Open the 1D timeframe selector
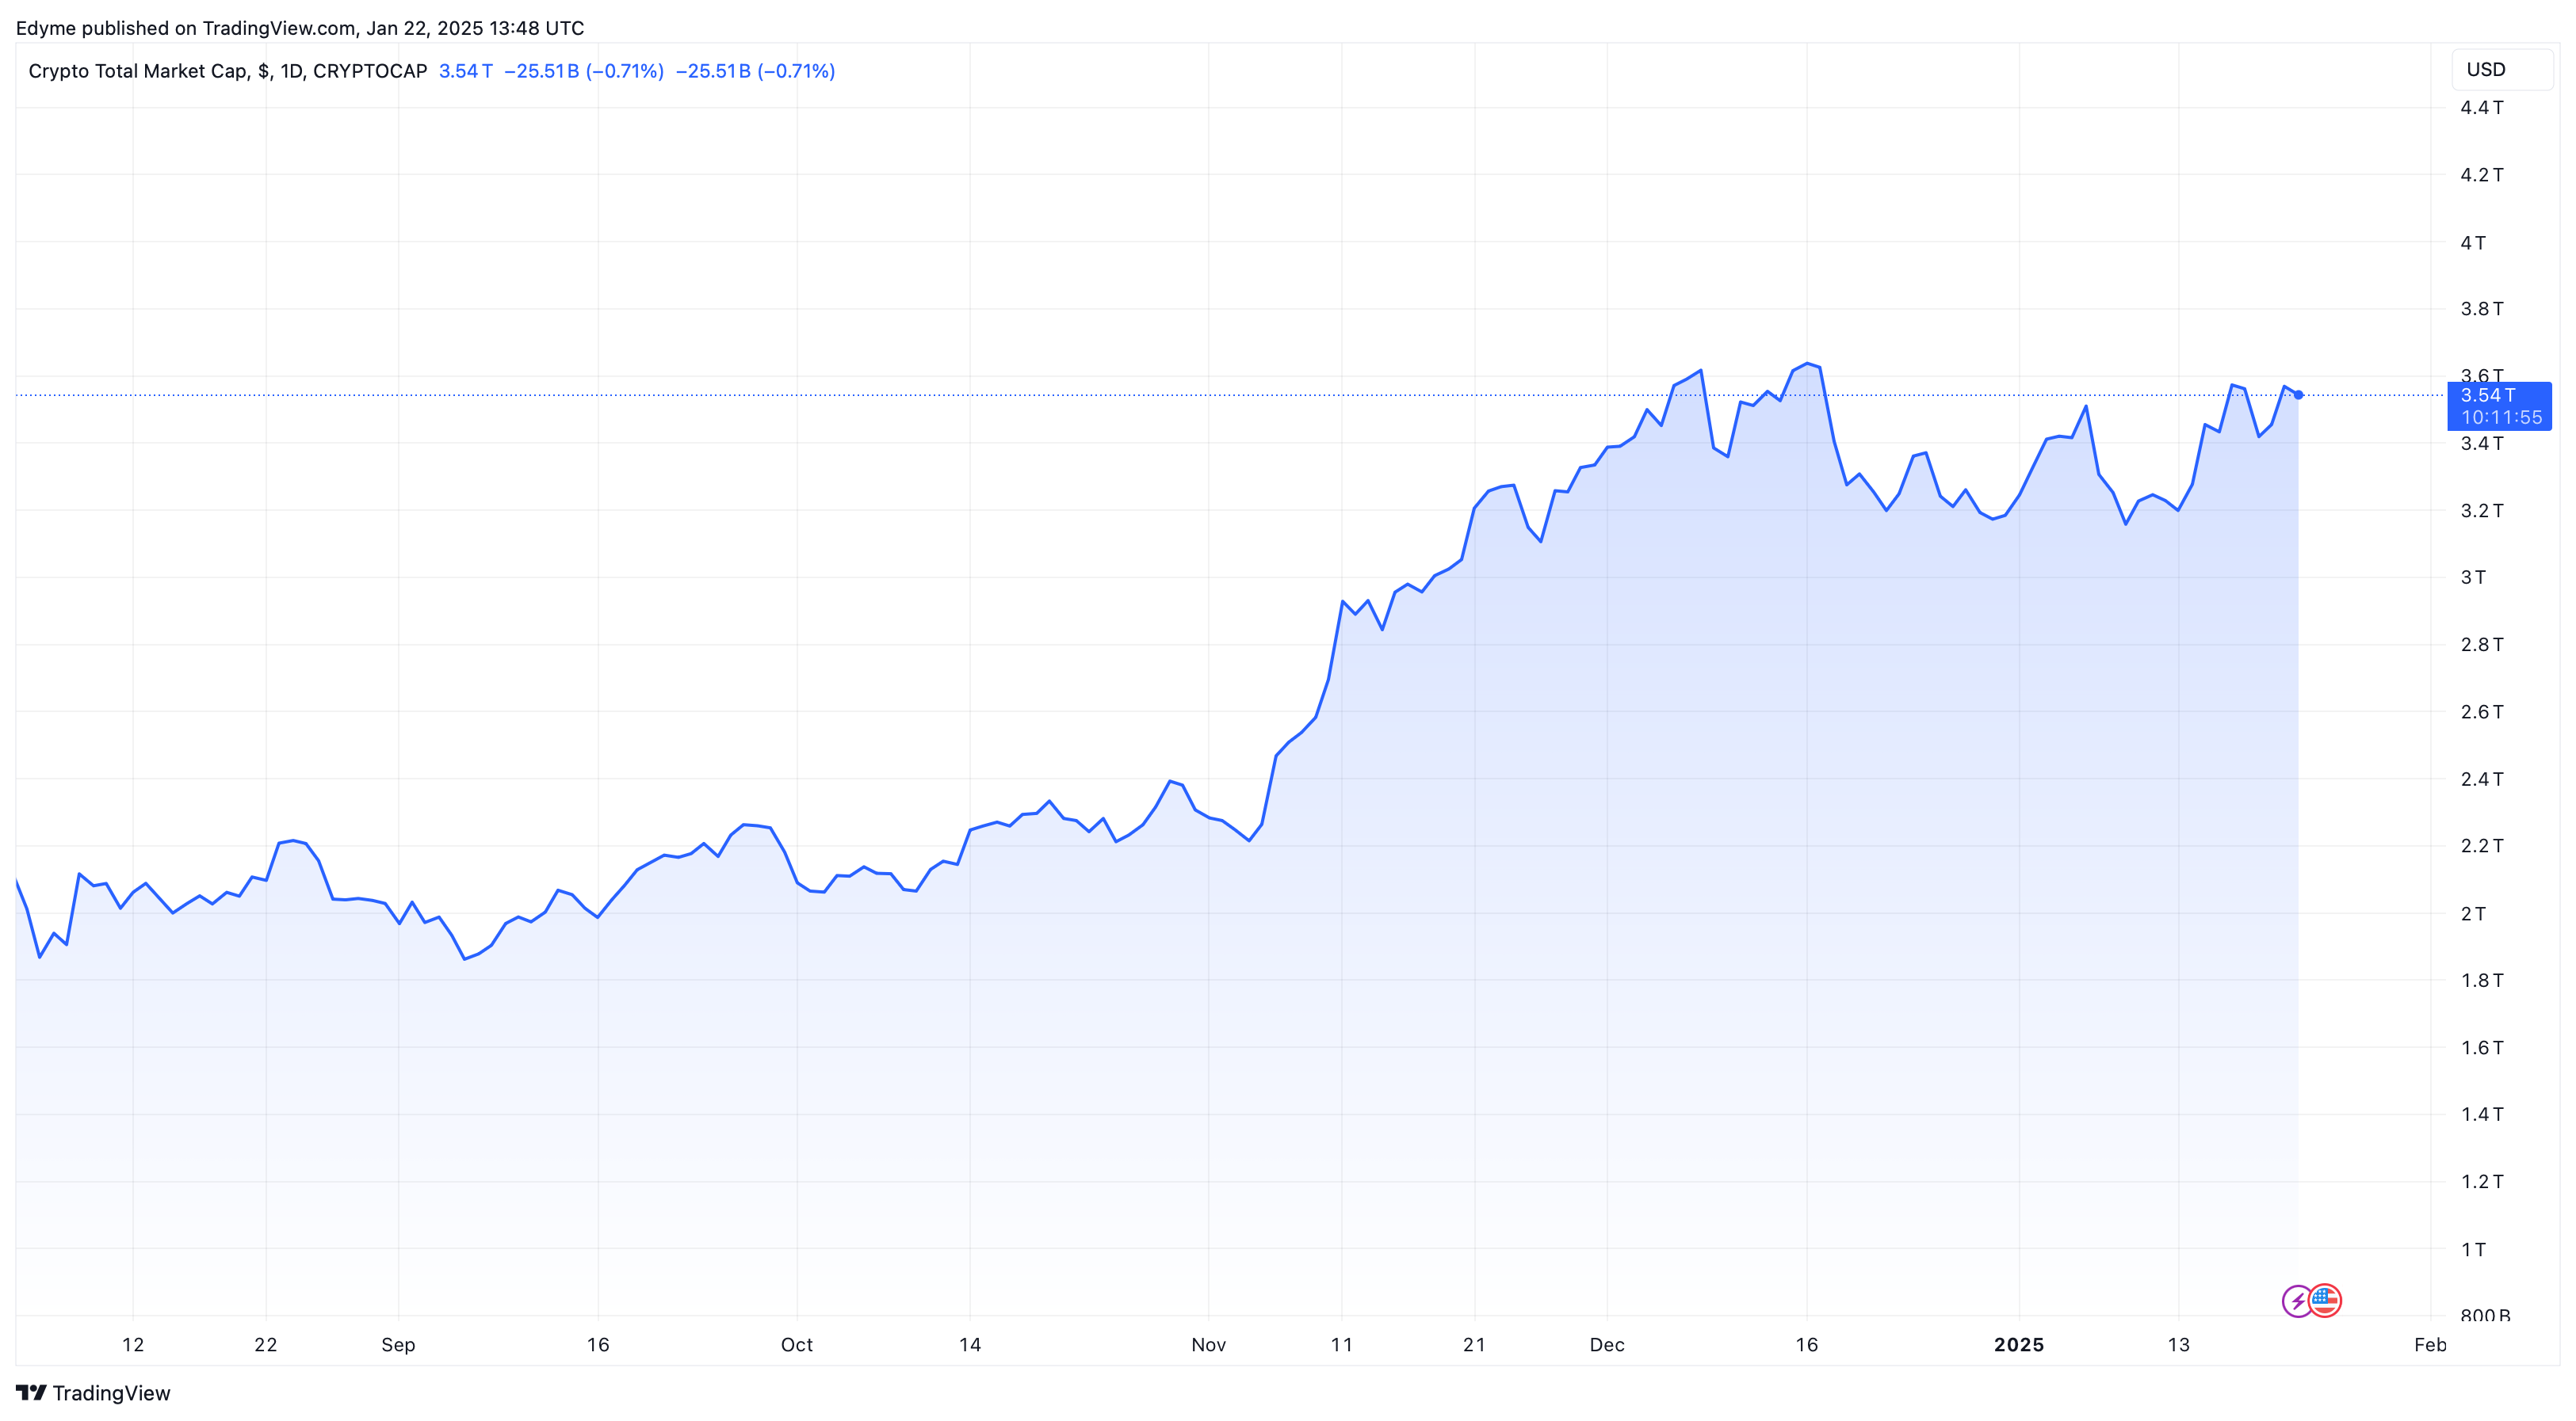The height and width of the screenshot is (1421, 2576). point(293,71)
